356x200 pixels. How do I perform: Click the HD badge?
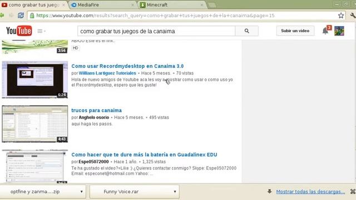point(76,48)
